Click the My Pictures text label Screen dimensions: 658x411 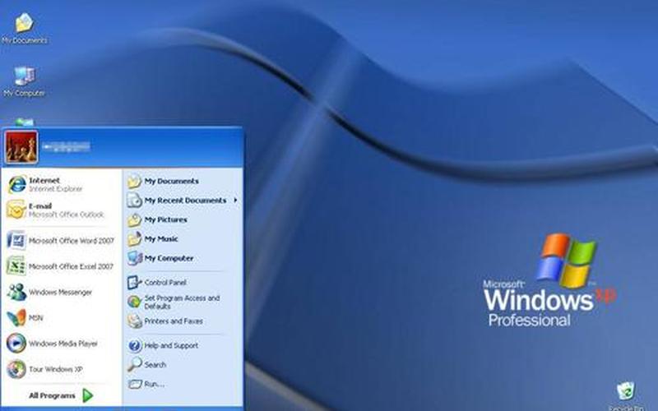click(x=166, y=219)
